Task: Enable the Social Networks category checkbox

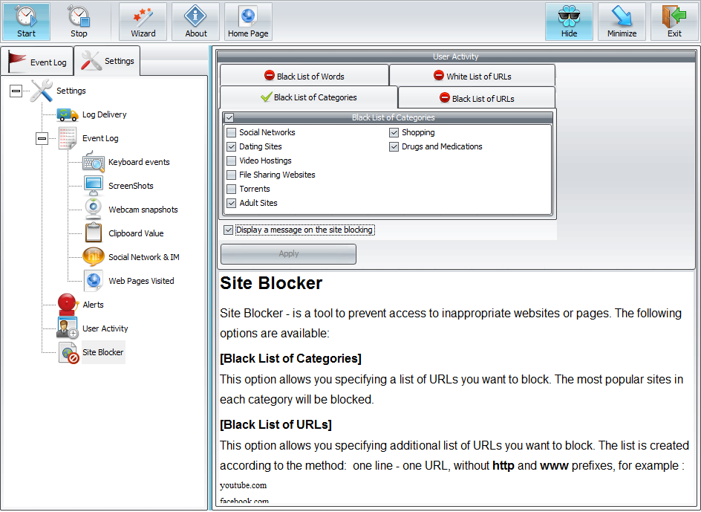Action: click(232, 132)
